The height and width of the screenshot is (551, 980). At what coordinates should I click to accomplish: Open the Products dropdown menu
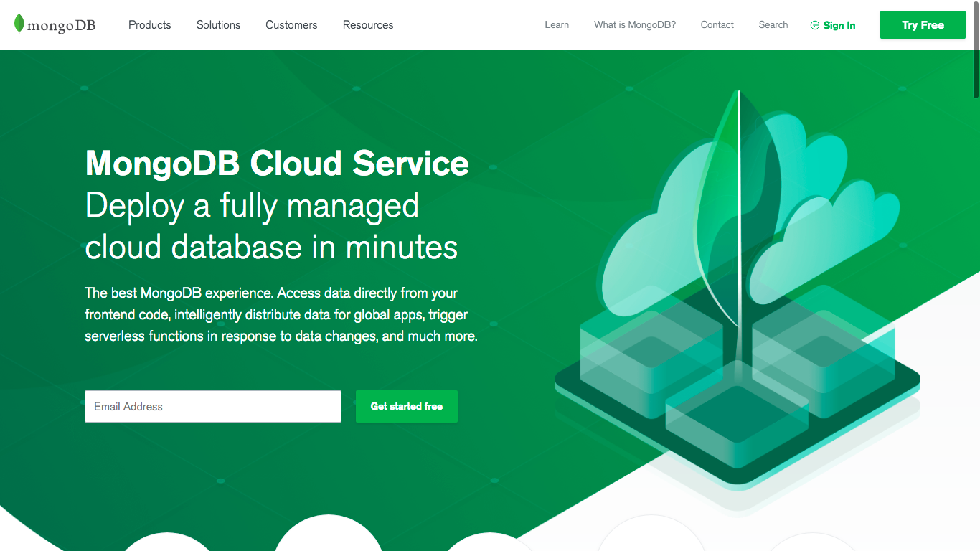[x=149, y=24]
